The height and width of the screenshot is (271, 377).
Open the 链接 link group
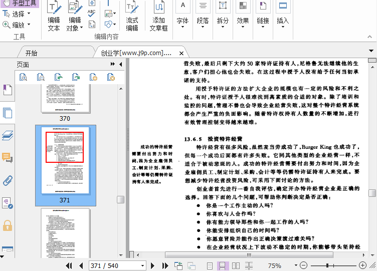263,15
